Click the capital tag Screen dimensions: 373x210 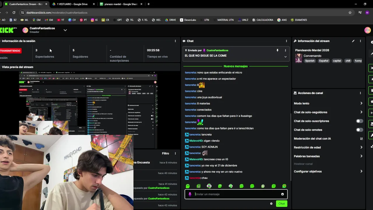click(x=337, y=61)
